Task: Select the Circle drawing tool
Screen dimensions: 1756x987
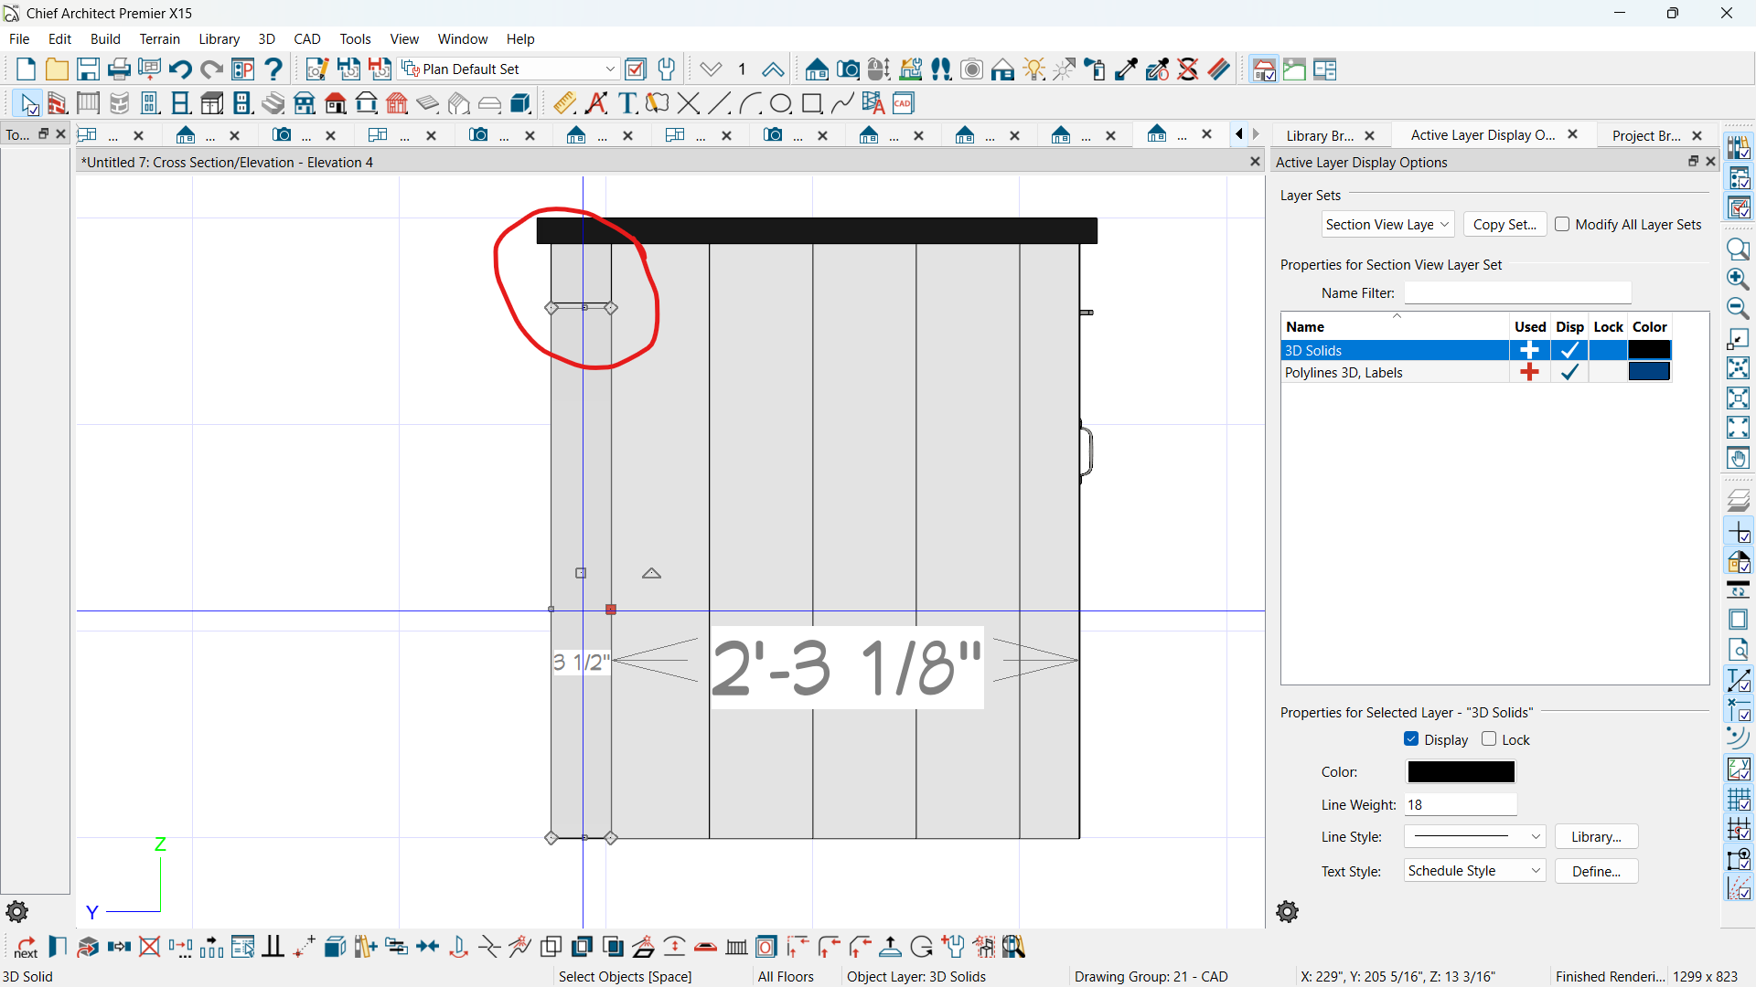Action: [x=780, y=103]
